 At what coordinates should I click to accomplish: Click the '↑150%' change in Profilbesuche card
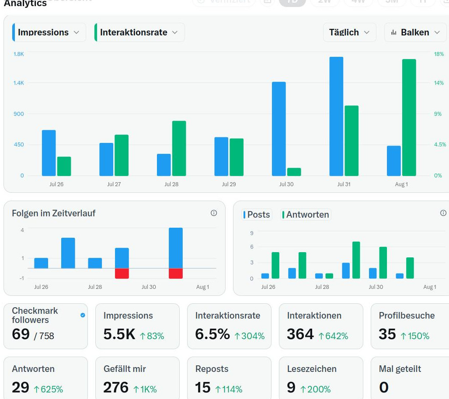coord(414,336)
